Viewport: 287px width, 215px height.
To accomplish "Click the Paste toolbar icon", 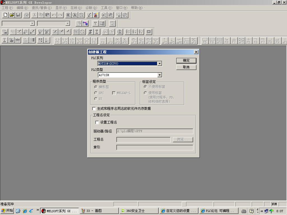I will pyautogui.click(x=48, y=15).
